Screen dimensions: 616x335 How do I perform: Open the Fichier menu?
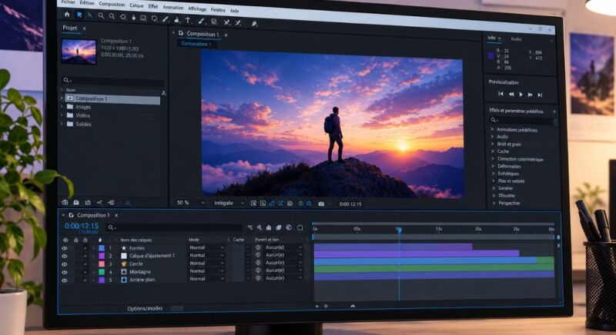point(69,2)
